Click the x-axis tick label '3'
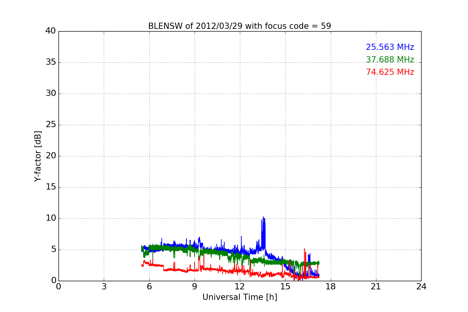 (x=104, y=287)
